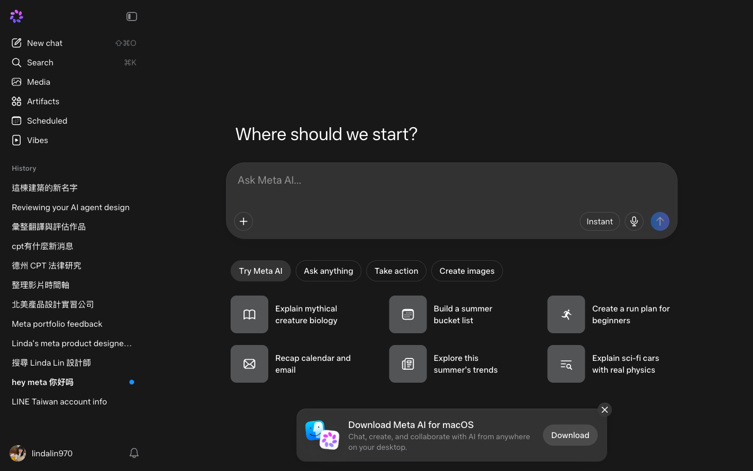Screen dimensions: 753x471
Task: Click the plus attach button
Action: [244, 221]
